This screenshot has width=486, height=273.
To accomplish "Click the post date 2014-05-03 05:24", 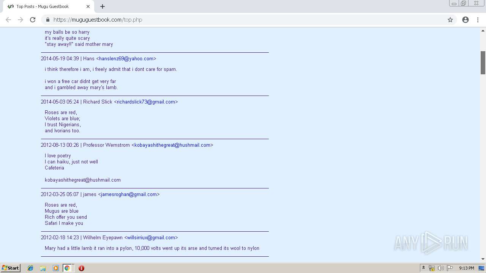I will 60,102.
